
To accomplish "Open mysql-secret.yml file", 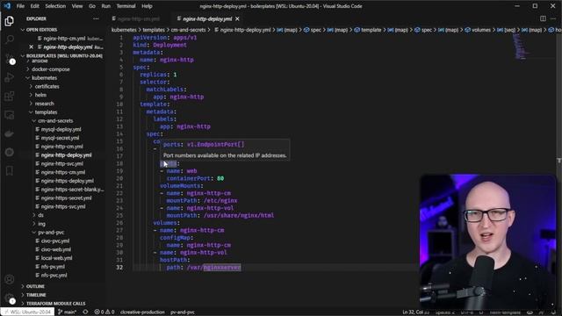I will pyautogui.click(x=60, y=138).
